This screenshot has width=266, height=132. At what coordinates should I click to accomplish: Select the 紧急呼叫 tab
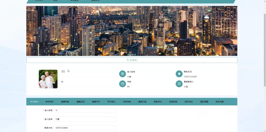tap(158, 102)
